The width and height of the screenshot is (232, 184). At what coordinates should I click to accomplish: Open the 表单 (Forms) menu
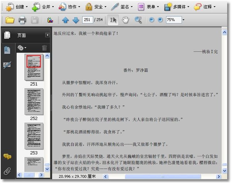click(x=148, y=7)
